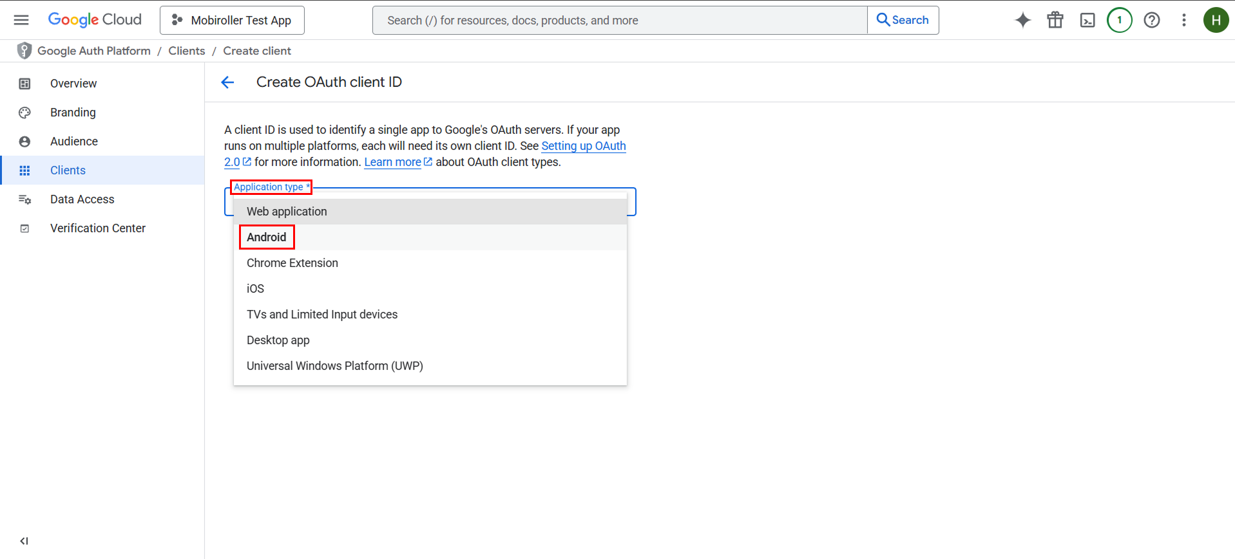Focus the resources search field
The height and width of the screenshot is (559, 1235).
(x=620, y=21)
